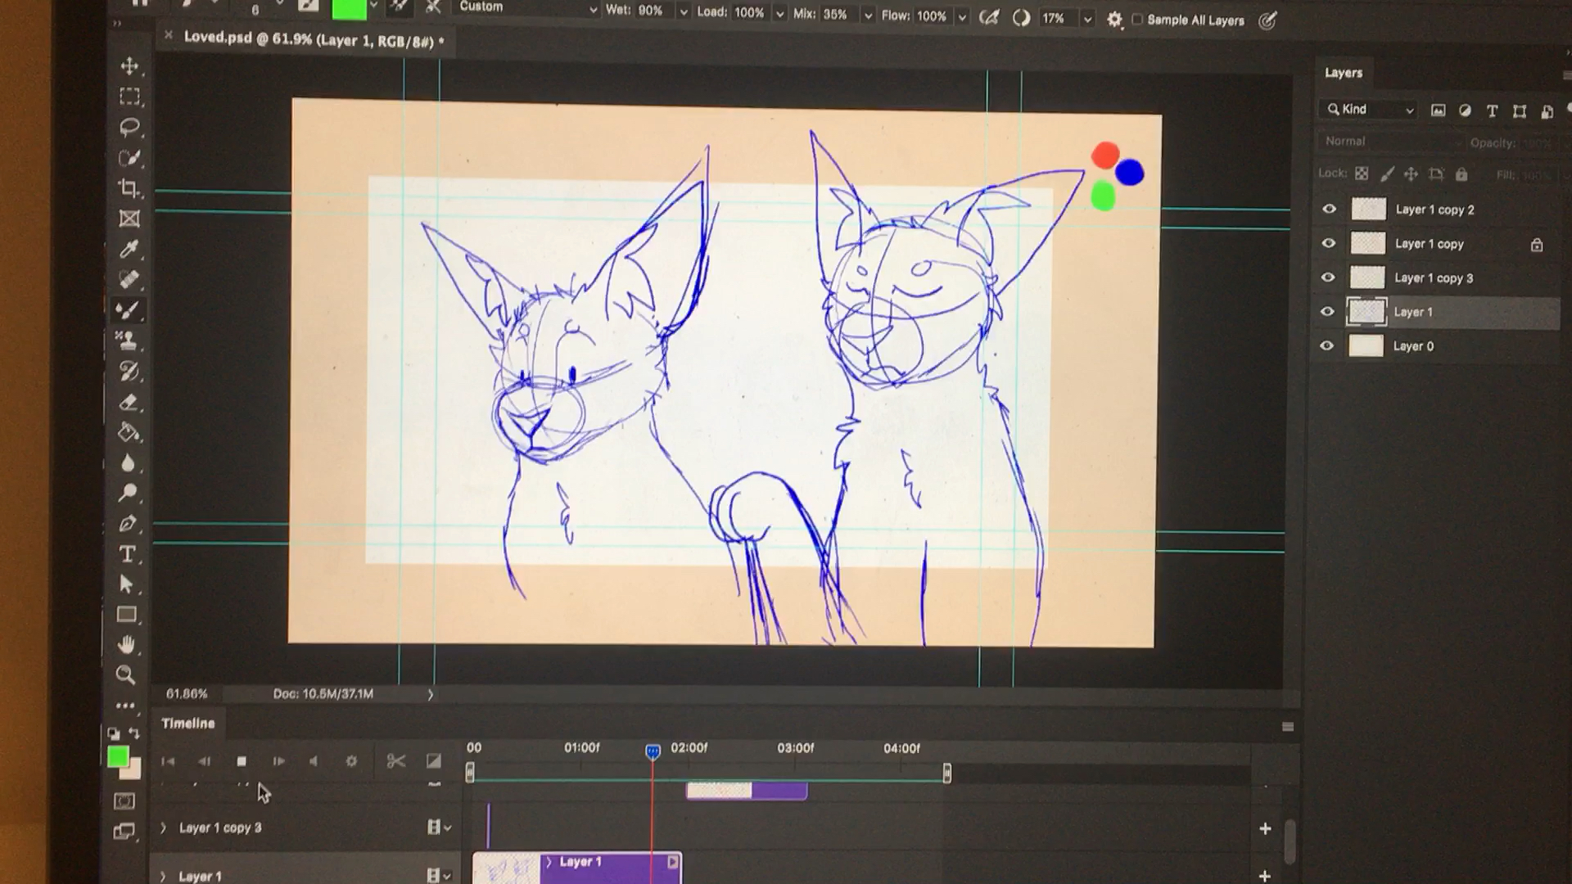Open the Wet percentage dropdown
The height and width of the screenshot is (884, 1572).
click(x=683, y=12)
